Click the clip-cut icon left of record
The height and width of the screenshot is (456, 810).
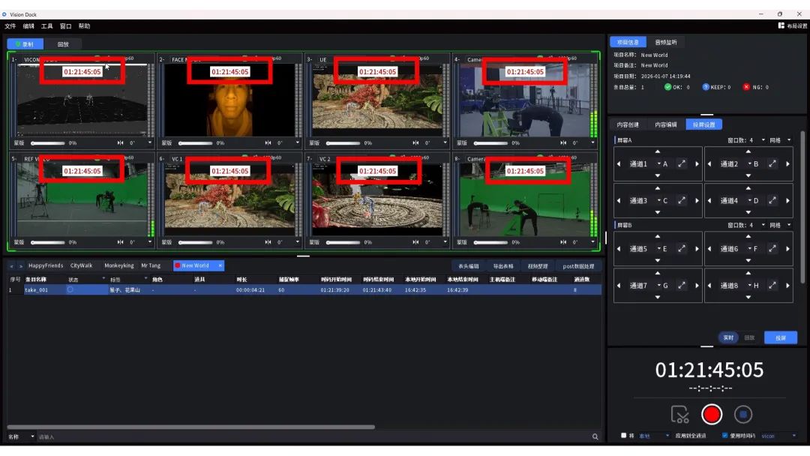(679, 414)
